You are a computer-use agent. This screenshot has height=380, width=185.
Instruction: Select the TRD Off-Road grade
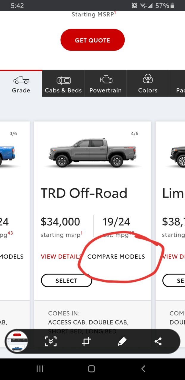(67, 280)
